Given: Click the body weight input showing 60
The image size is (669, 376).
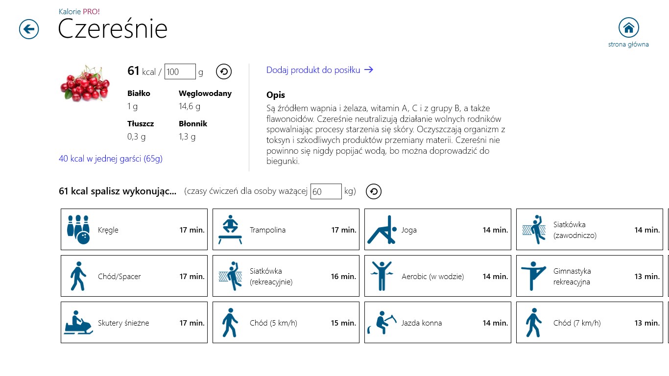Looking at the screenshot, I should click(326, 191).
